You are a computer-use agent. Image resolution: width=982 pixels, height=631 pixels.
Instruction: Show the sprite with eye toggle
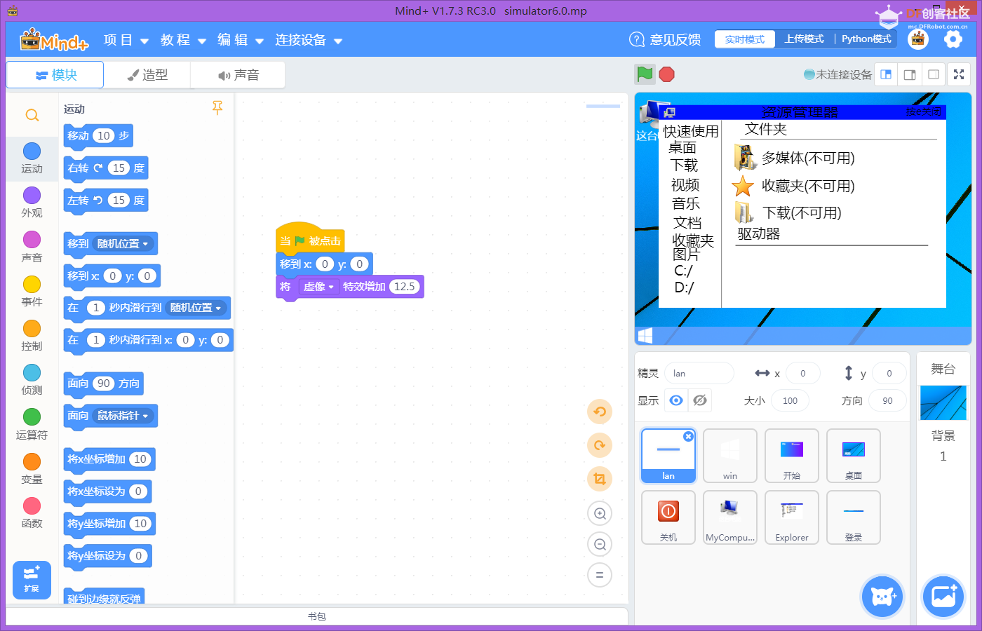(676, 400)
